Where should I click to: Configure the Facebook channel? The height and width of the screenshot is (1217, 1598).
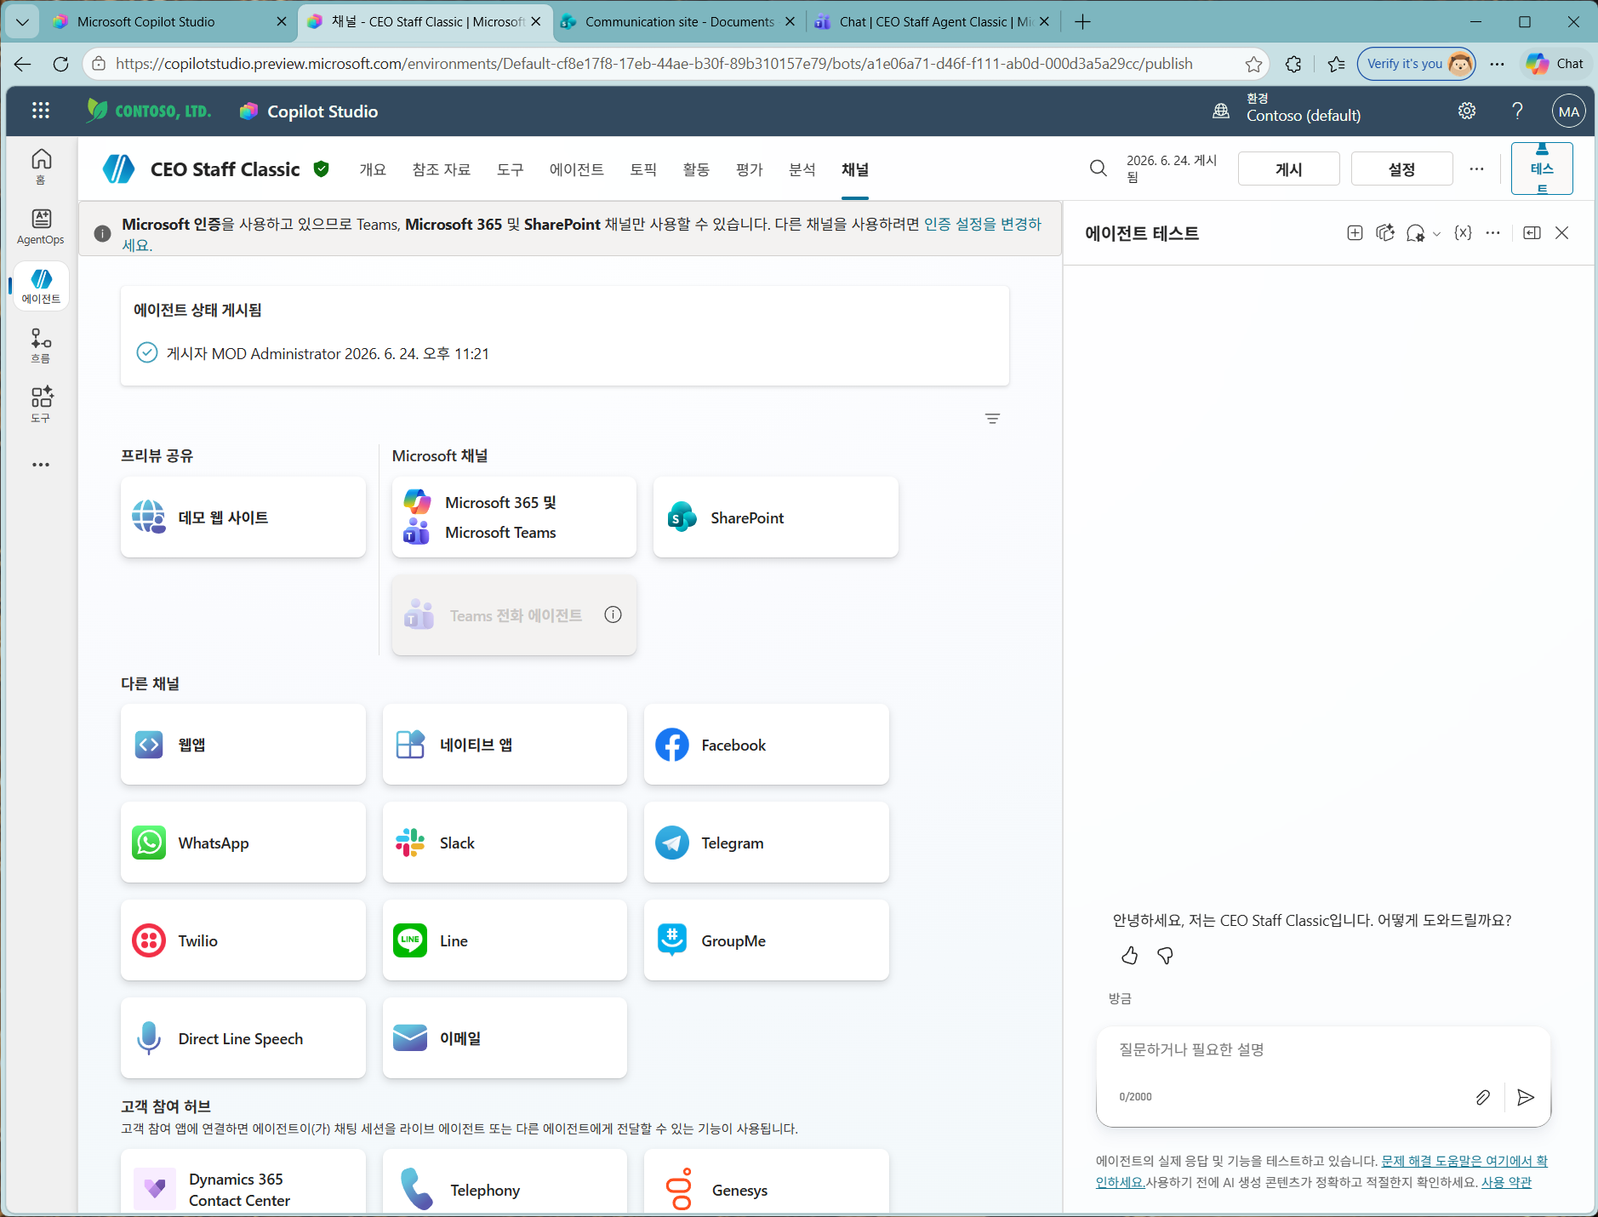[x=767, y=745]
